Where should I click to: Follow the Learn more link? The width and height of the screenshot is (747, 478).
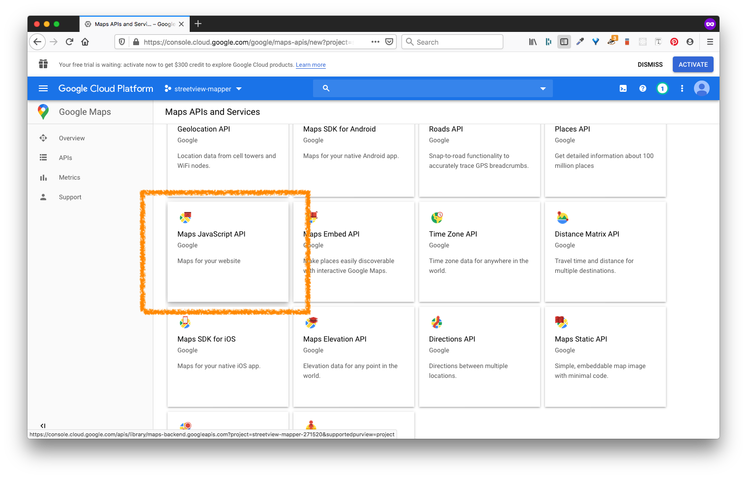(x=311, y=65)
